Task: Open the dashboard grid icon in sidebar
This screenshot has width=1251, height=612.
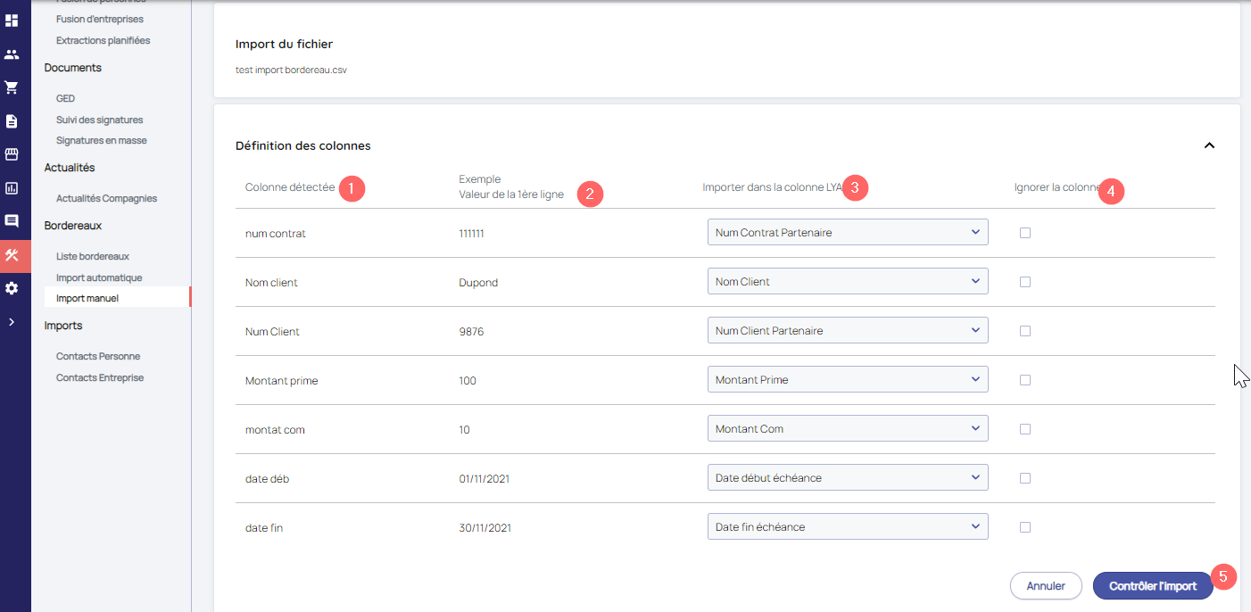Action: [12, 21]
